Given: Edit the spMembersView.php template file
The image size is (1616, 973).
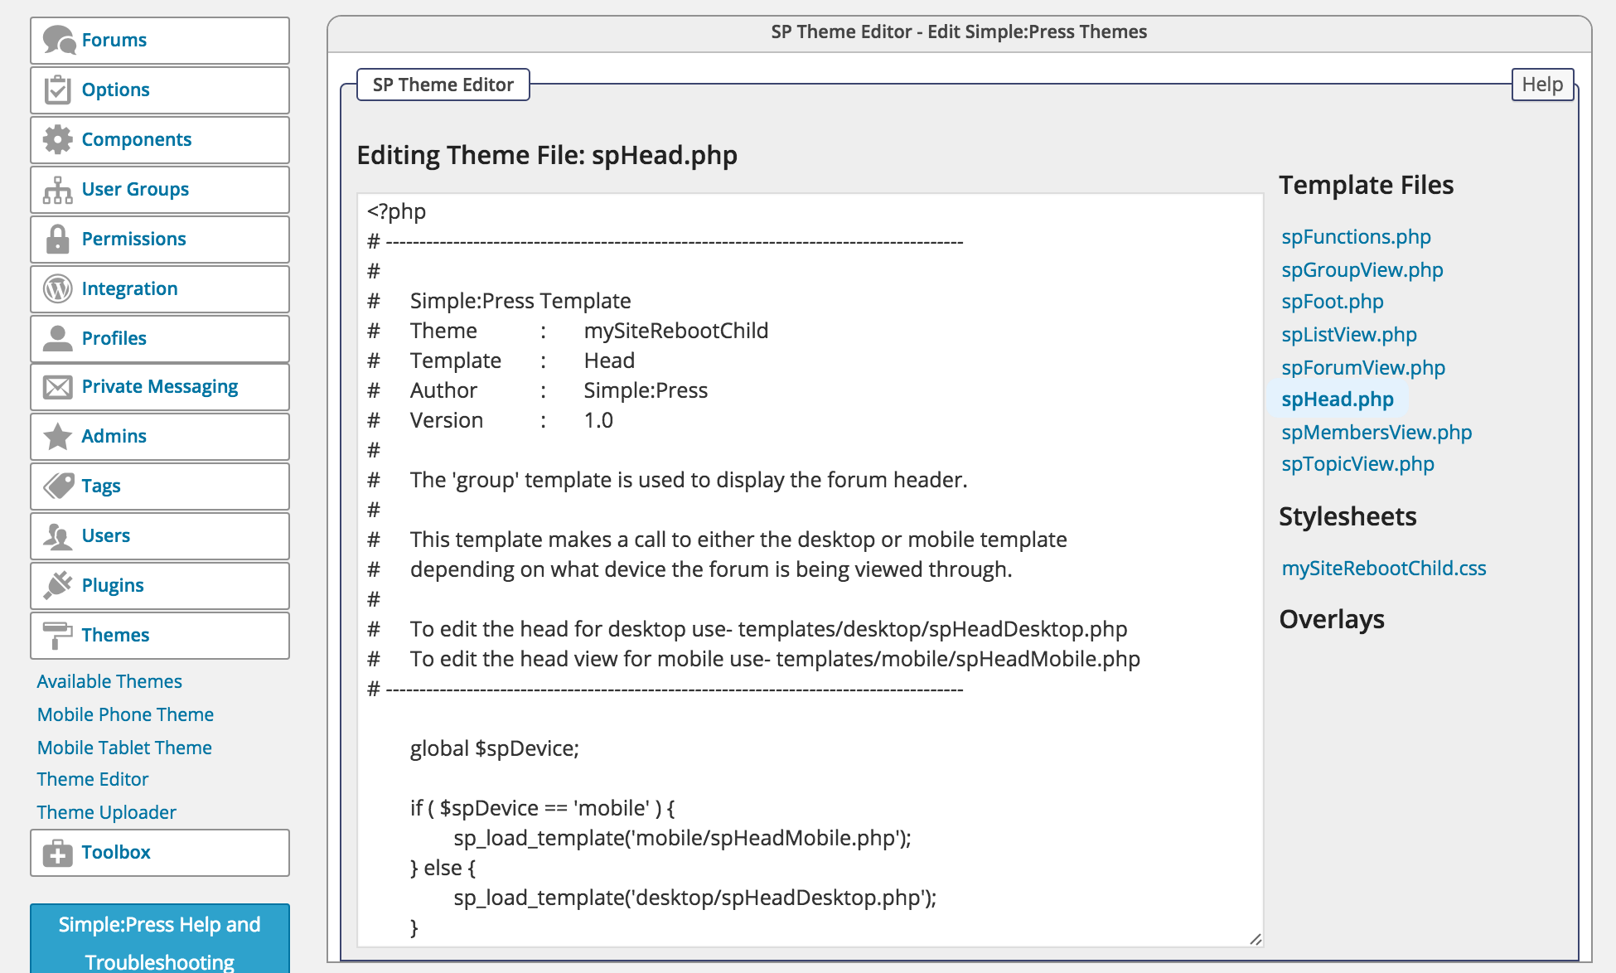Looking at the screenshot, I should coord(1377,433).
